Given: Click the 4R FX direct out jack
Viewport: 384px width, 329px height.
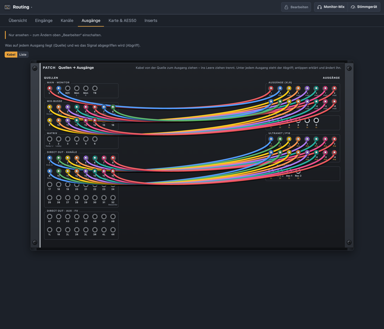Looking at the screenshot, I should [x=113, y=230].
